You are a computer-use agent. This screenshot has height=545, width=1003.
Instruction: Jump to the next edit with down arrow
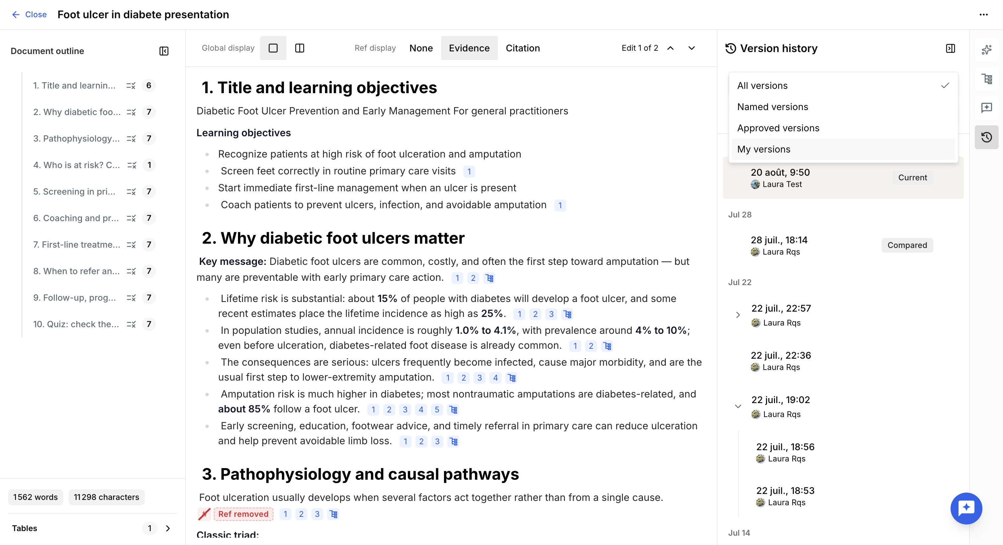click(691, 48)
